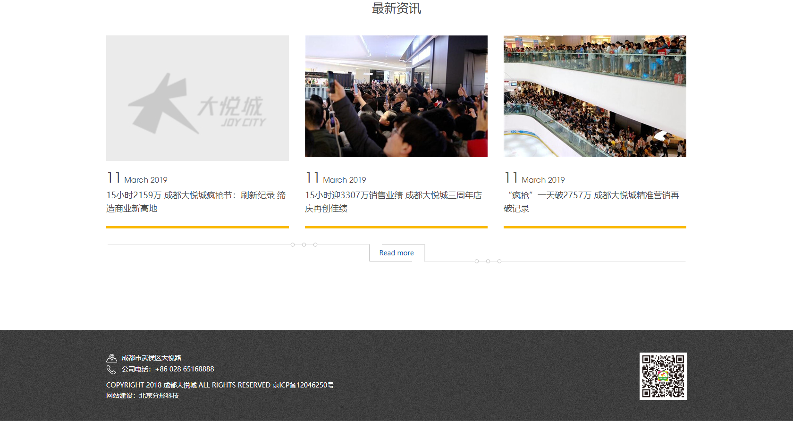Open the photo of crowd holding up phones
The image size is (793, 421).
396,96
